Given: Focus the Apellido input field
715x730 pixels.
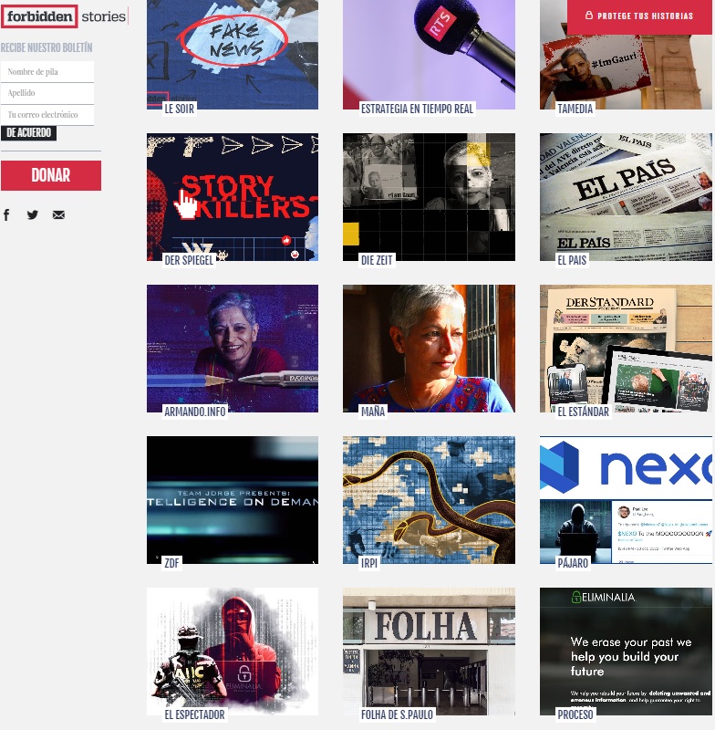Looking at the screenshot, I should 47,93.
